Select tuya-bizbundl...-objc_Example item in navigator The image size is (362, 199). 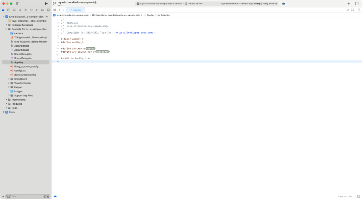coord(27,21)
